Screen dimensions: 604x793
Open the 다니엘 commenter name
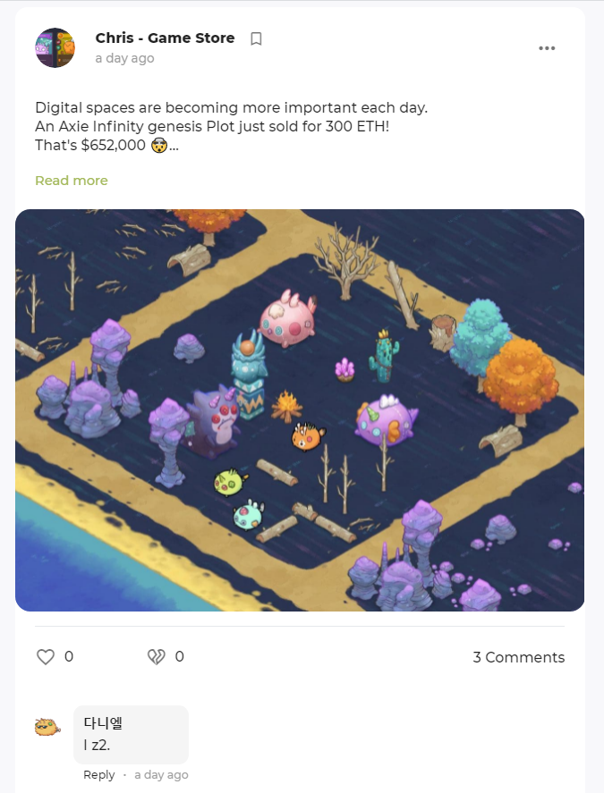(103, 722)
